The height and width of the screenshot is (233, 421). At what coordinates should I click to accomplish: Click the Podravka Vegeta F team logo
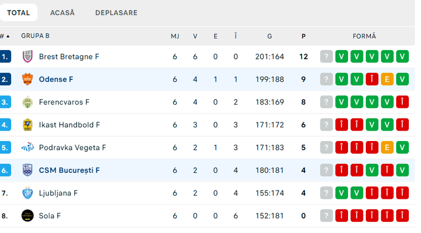(x=28, y=148)
